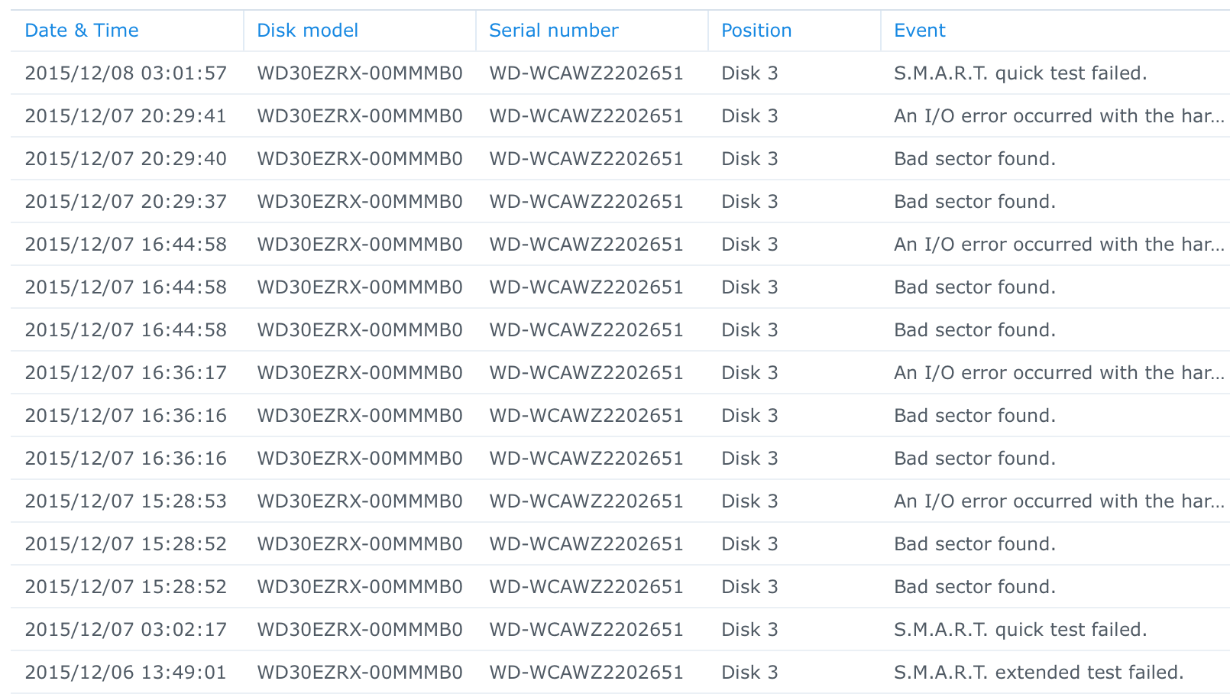Select the I/O error event at 16:44:58
Viewport: 1230px width, 694px height.
click(x=1059, y=245)
